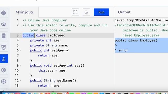The width and height of the screenshot is (168, 94).
Task: Open the C compiler sidebar icon
Action: [4, 70]
